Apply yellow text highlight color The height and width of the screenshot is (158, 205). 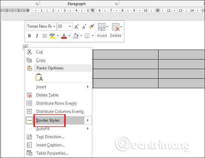52,36
